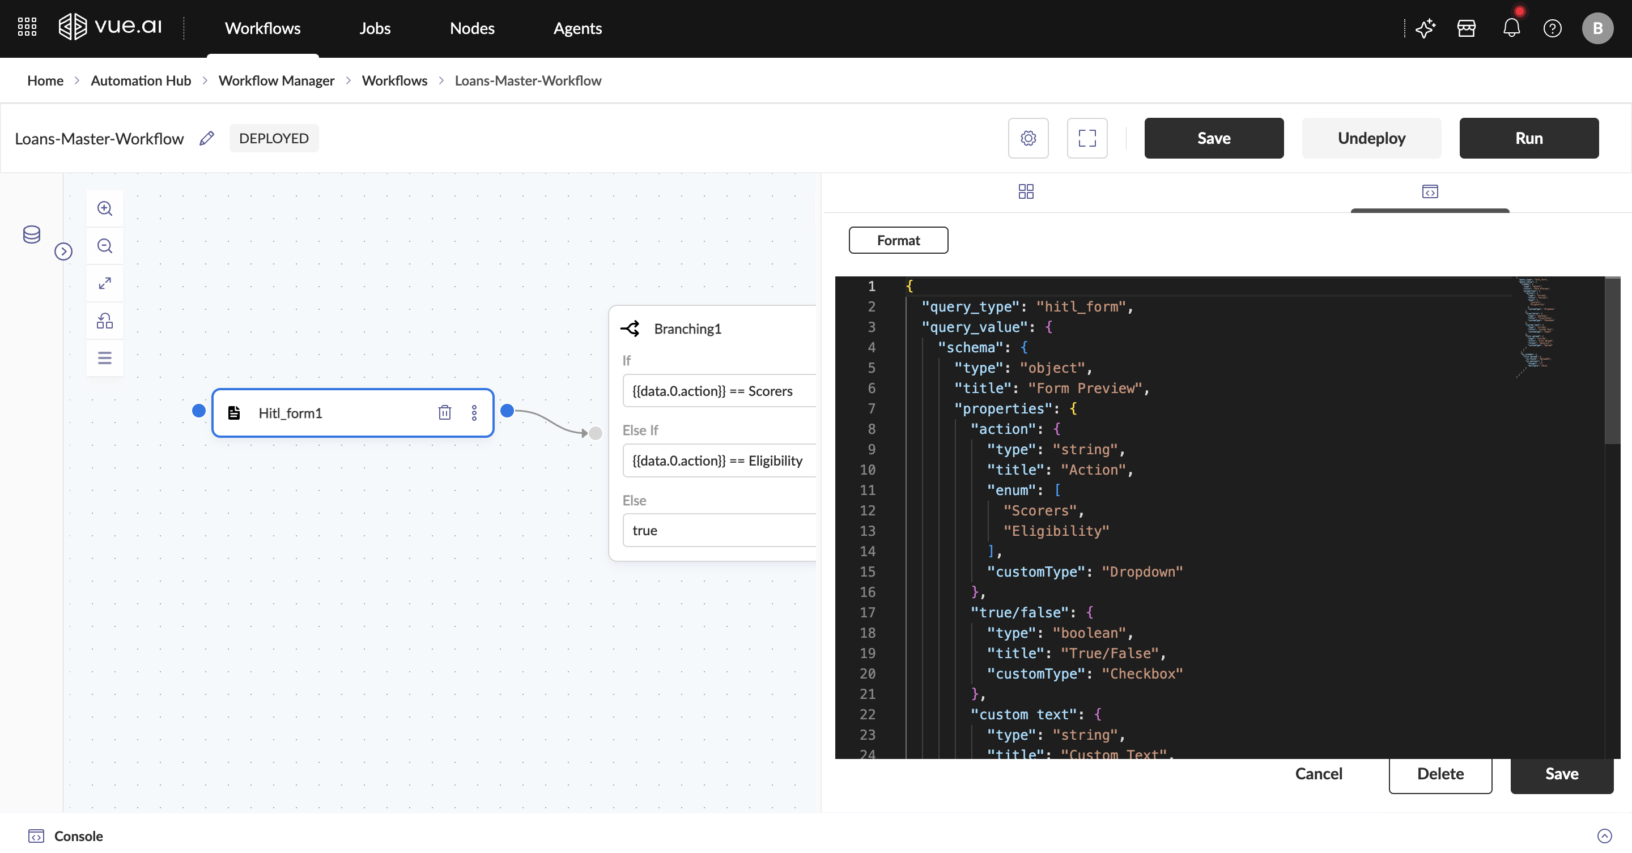The height and width of the screenshot is (853, 1632).
Task: Toggle fullscreen canvas view button
Action: coord(1086,138)
